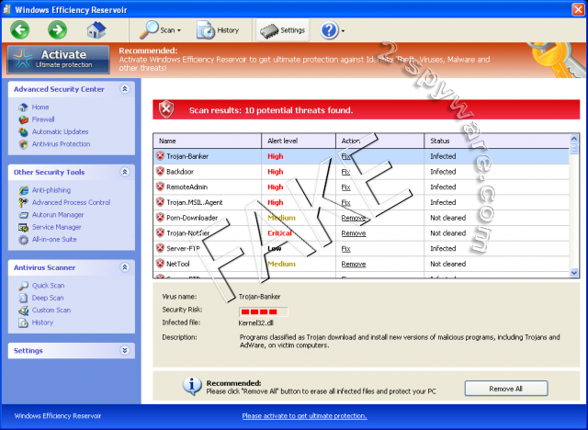Open Settings from the toolbar
The width and height of the screenshot is (588, 430).
click(283, 30)
